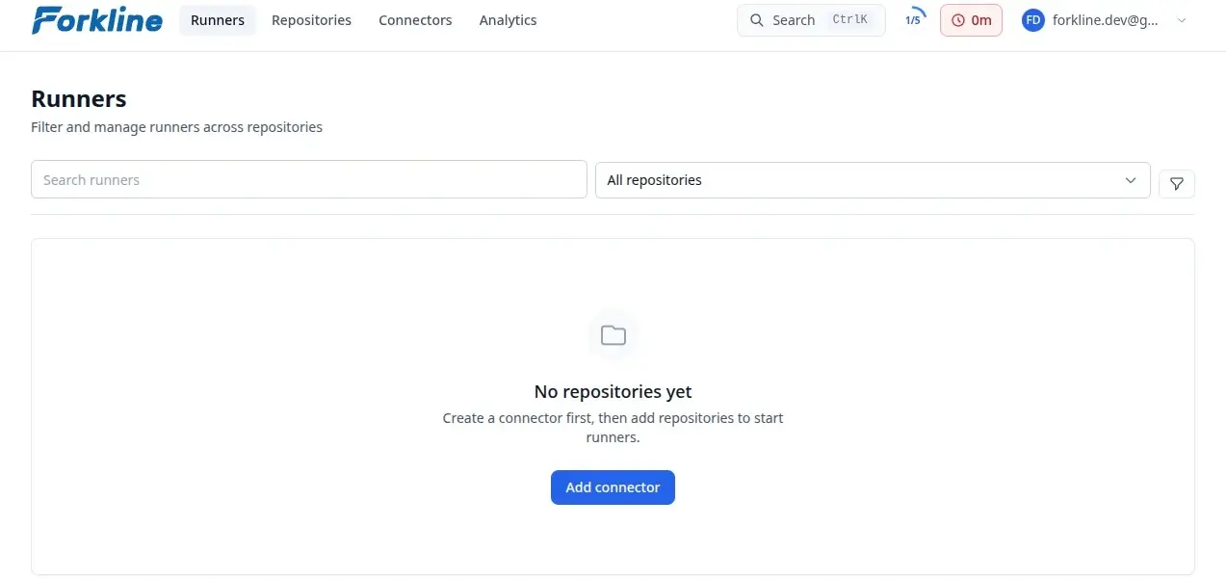Click the All repositories chevron arrow

[1131, 180]
